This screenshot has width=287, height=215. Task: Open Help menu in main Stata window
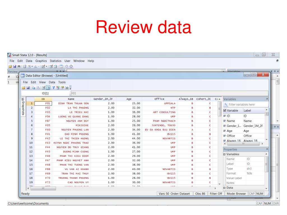[91, 61]
